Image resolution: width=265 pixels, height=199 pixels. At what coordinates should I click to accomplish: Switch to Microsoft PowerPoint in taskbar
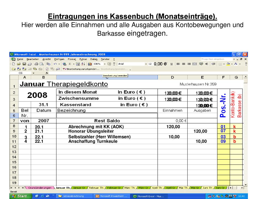(x=112, y=196)
